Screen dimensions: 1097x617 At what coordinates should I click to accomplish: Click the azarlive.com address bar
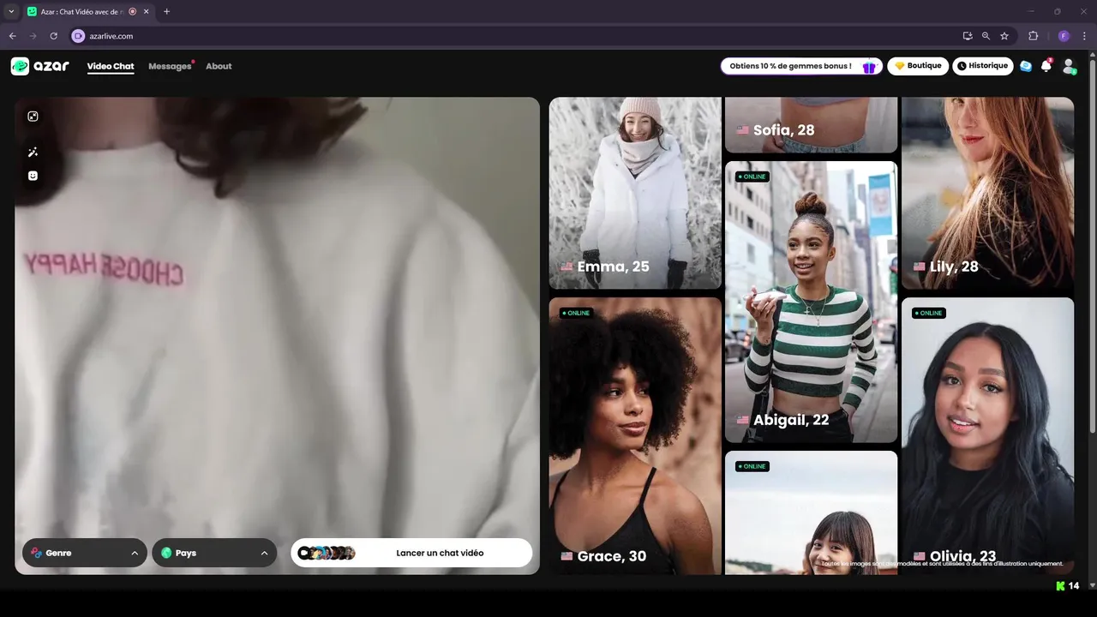pyautogui.click(x=514, y=36)
